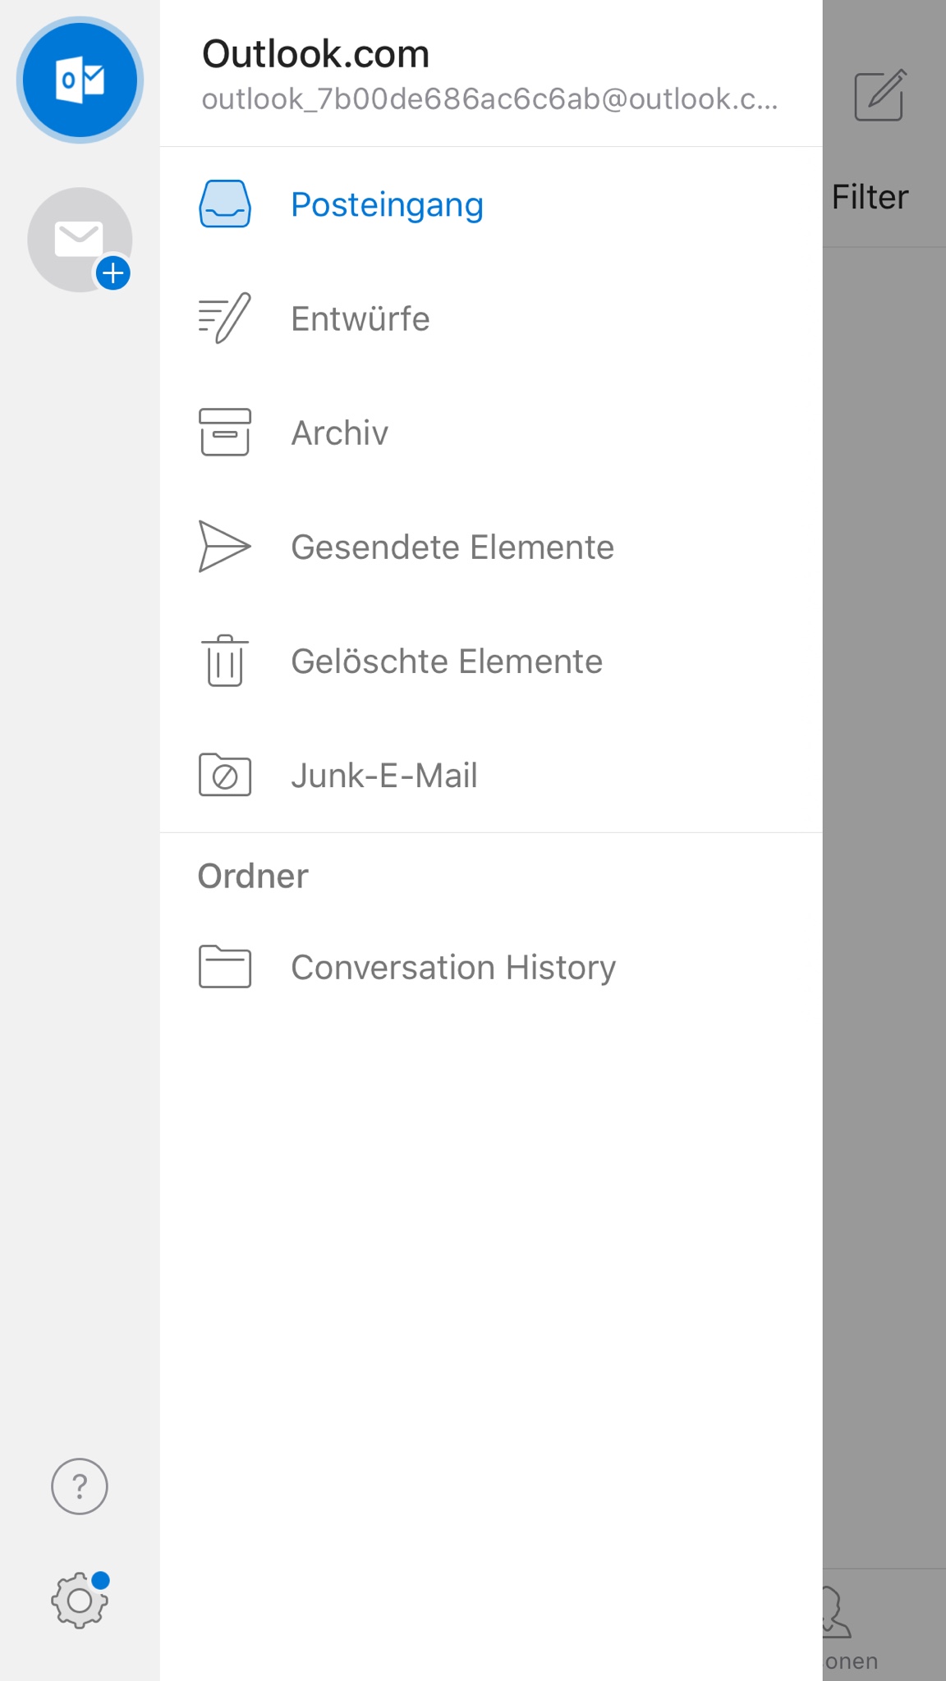Tap the Entwürfe pencil icon

224,318
